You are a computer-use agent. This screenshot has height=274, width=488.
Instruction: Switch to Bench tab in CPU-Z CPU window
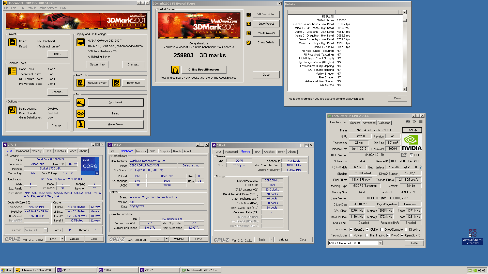point(72,151)
